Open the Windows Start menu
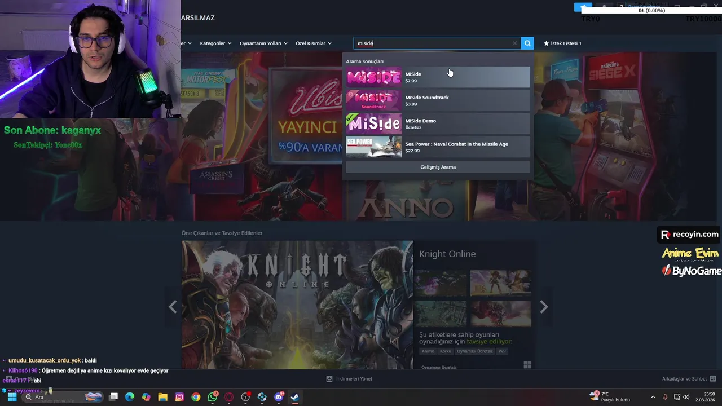This screenshot has width=722, height=406. [12, 397]
